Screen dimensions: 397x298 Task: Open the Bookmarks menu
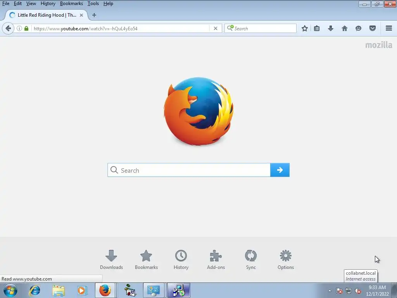pyautogui.click(x=71, y=3)
